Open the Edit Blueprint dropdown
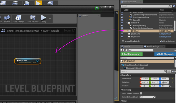 coord(165,54)
